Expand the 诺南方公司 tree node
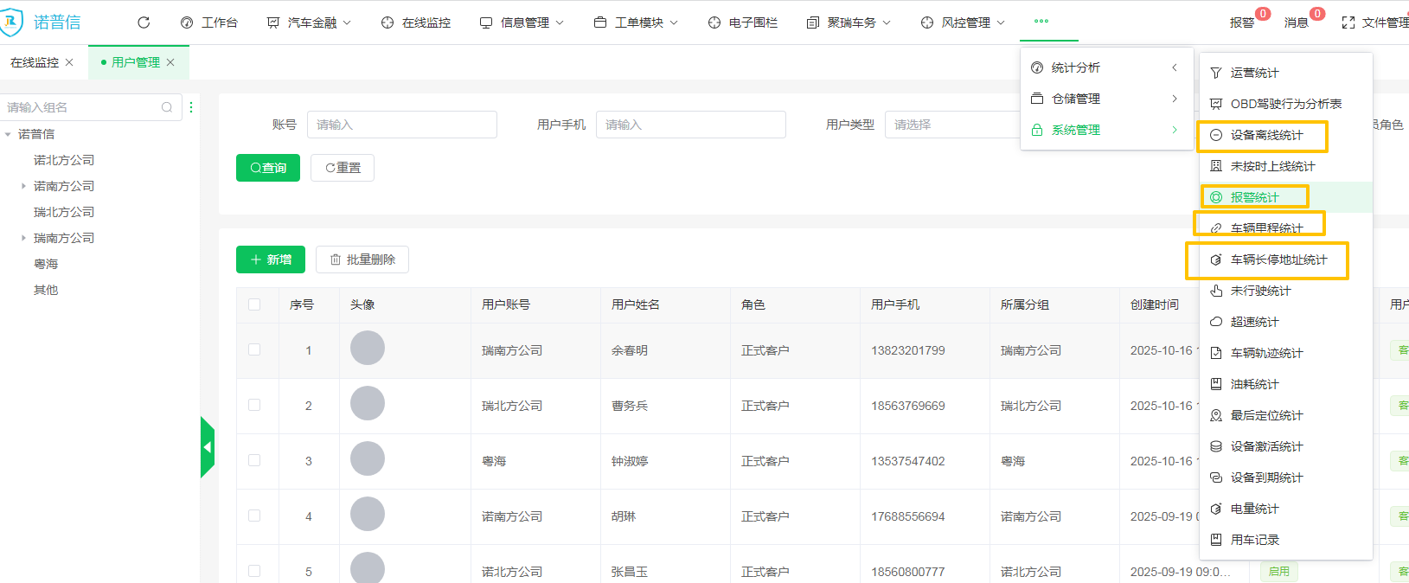The height and width of the screenshot is (583, 1409). 23,186
